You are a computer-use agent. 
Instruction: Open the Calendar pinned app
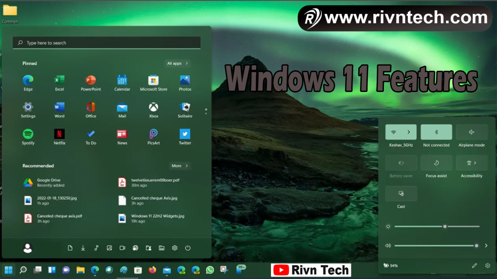(x=122, y=83)
